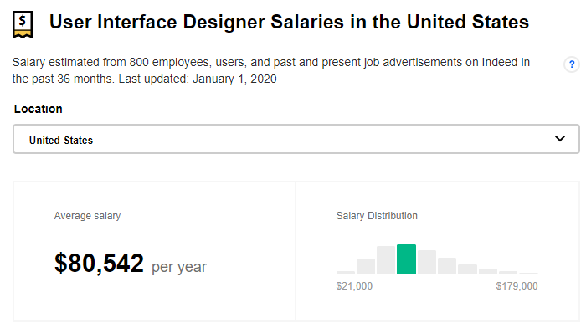Open the blue question mark help icon
Screen dimensions: 581x323
(572, 64)
